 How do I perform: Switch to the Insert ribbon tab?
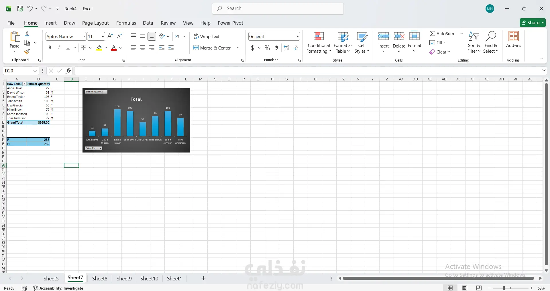click(50, 23)
